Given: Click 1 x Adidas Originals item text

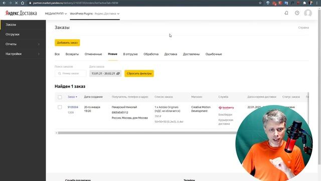Looking at the screenshot, I should pyautogui.click(x=167, y=107).
